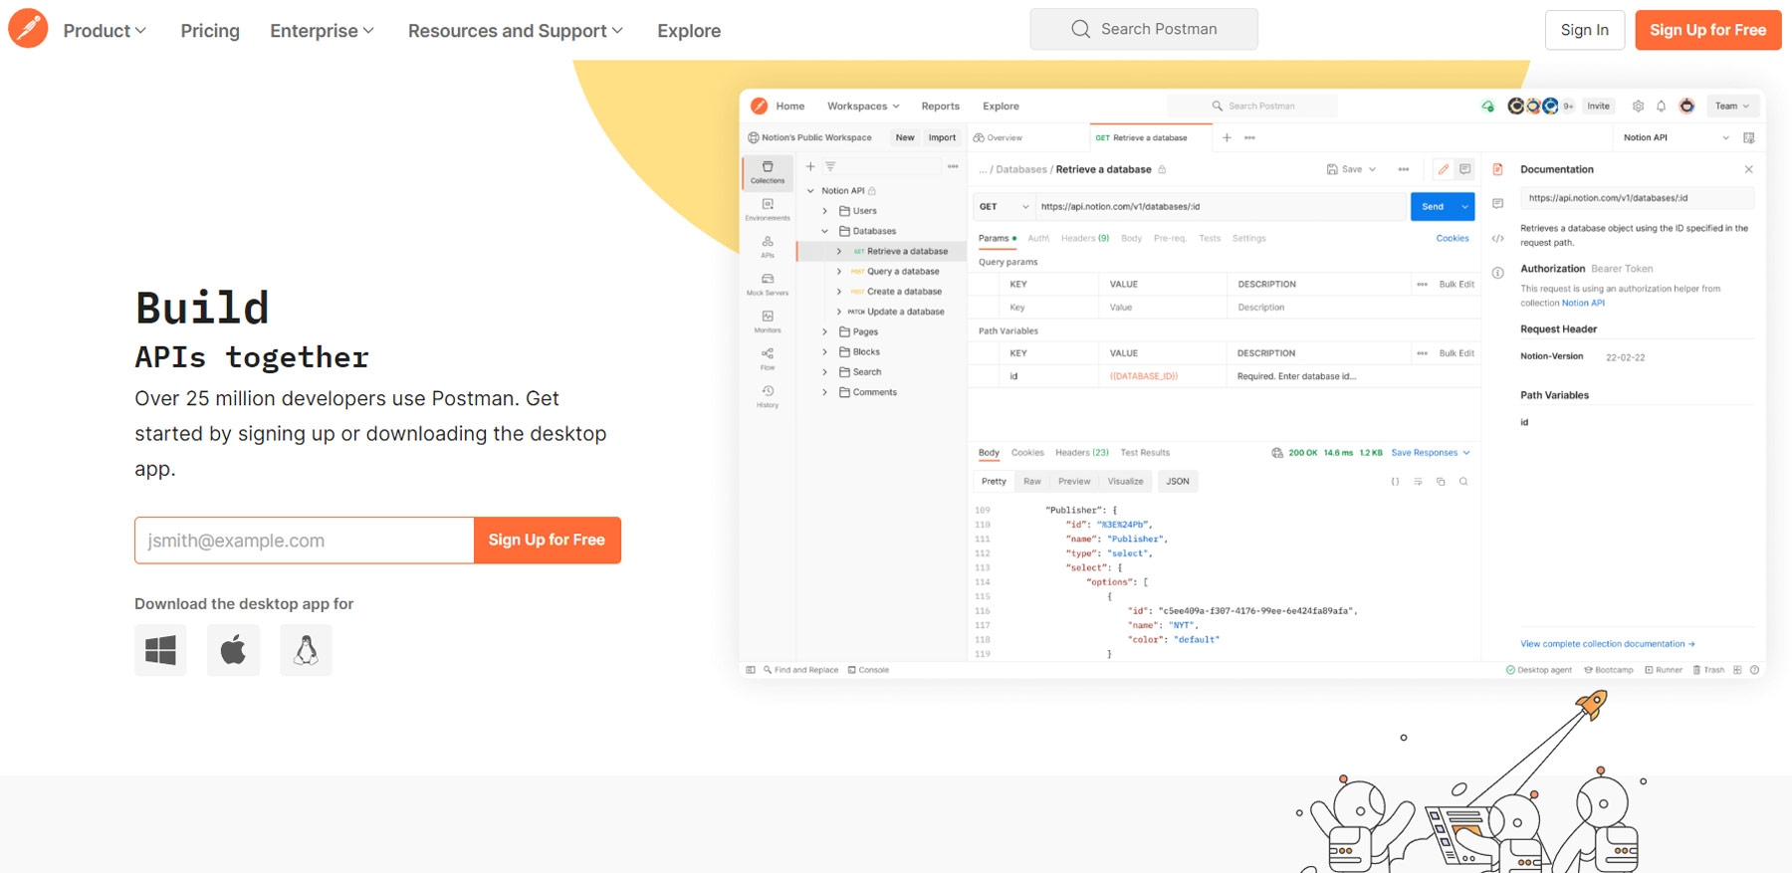Screen dimensions: 1792x873
Task: Download the Windows desktop app
Action: 160,650
